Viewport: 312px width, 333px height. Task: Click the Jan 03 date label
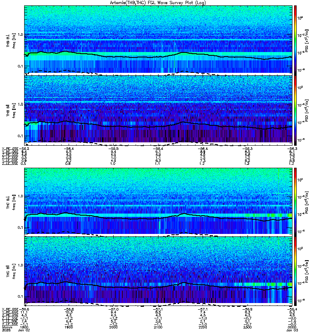click(x=292, y=330)
